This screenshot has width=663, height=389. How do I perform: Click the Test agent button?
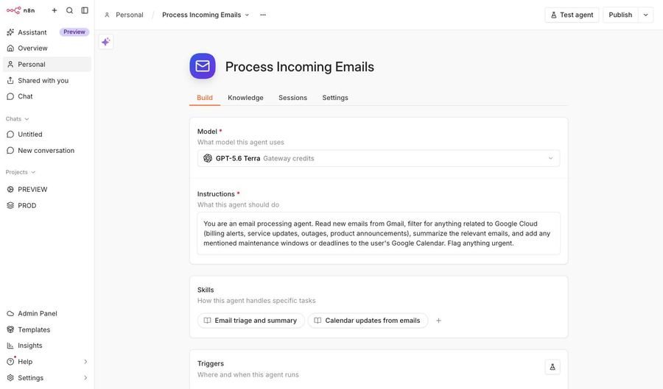click(x=572, y=15)
